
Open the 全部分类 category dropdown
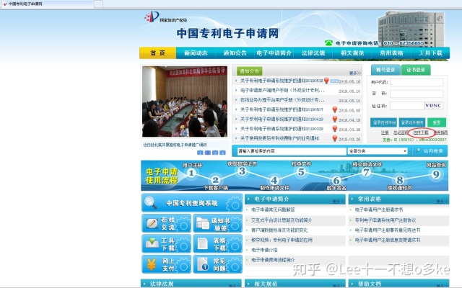[x=378, y=151]
